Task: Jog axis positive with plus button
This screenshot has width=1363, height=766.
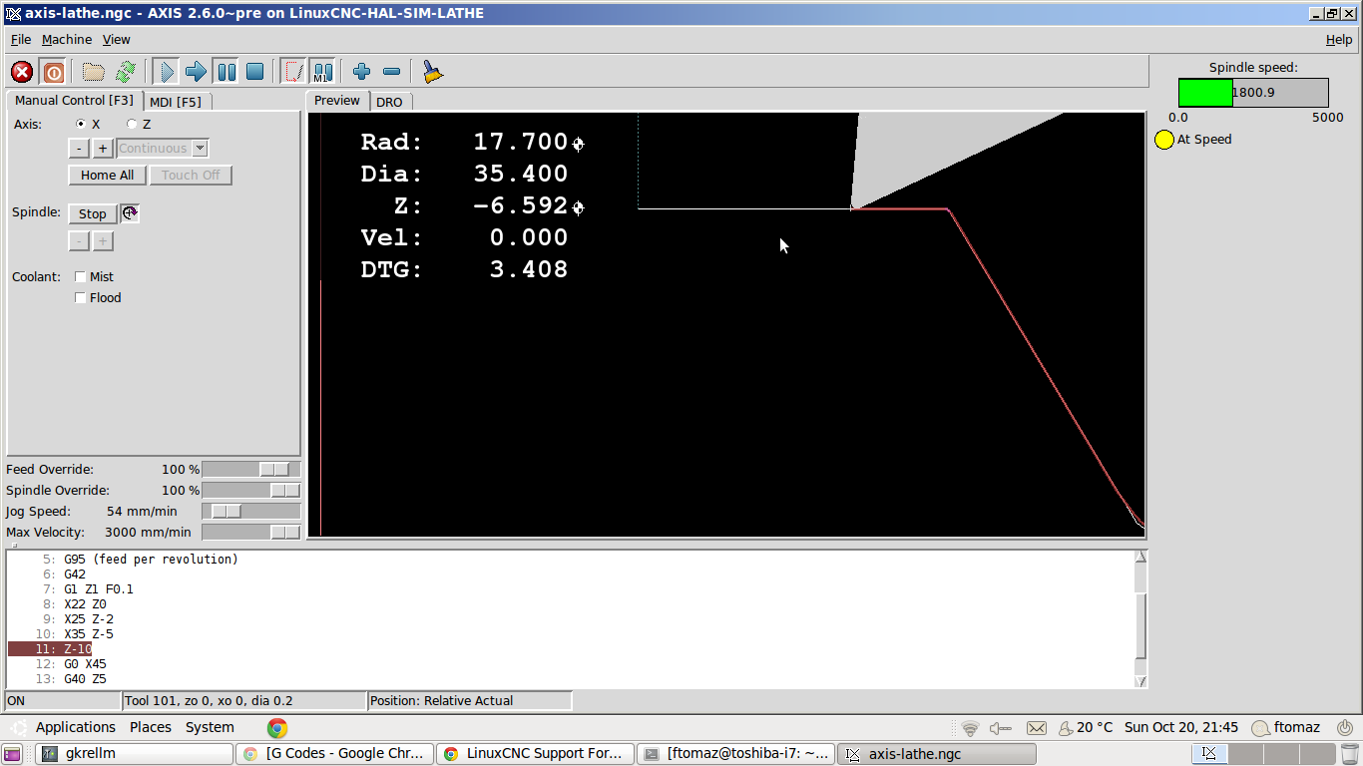Action: coord(103,149)
